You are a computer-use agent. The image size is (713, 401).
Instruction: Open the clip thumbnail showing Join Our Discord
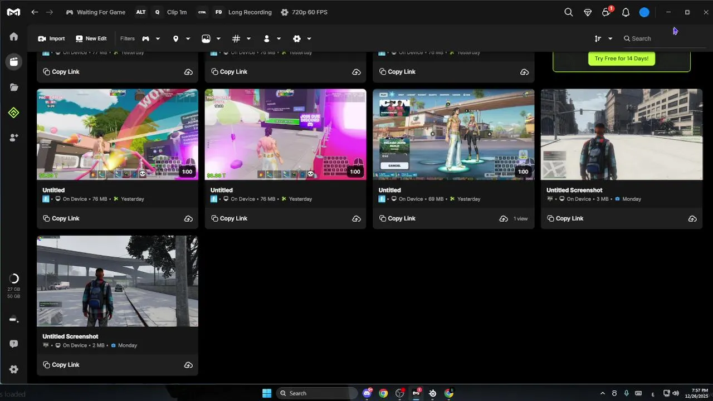click(285, 134)
